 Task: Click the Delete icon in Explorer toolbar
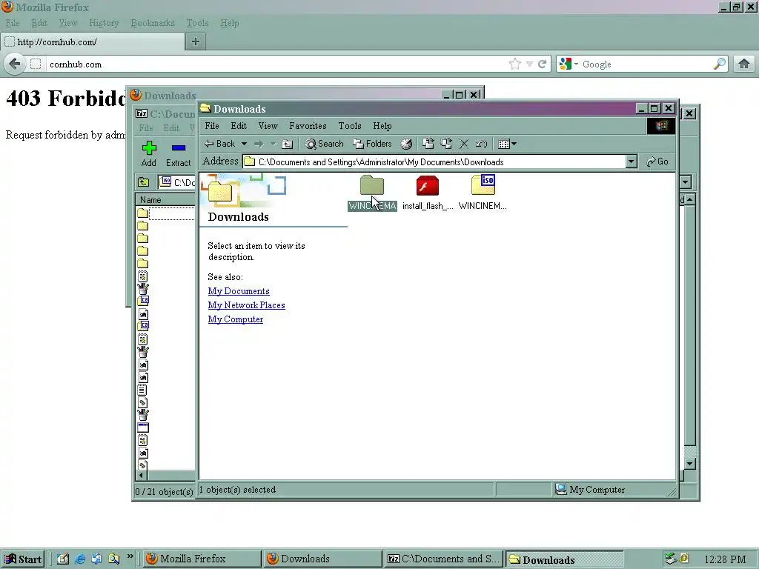(464, 144)
